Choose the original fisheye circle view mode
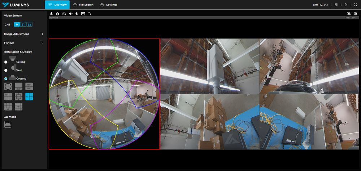The image size is (361, 171). pos(8,86)
